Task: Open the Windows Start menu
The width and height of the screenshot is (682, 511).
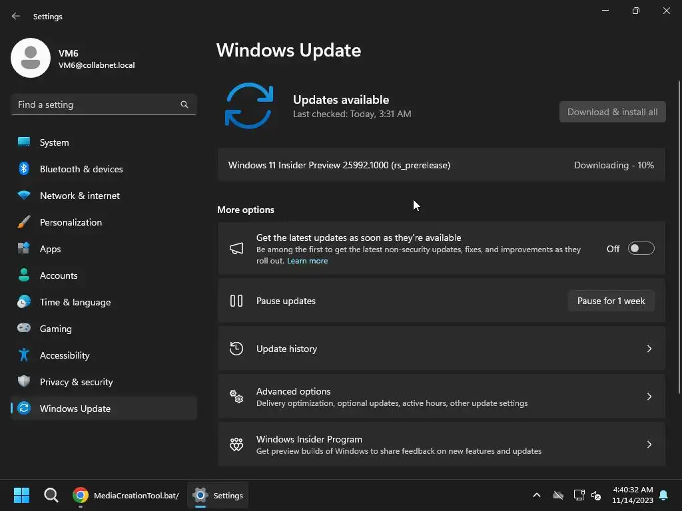Action: point(21,495)
